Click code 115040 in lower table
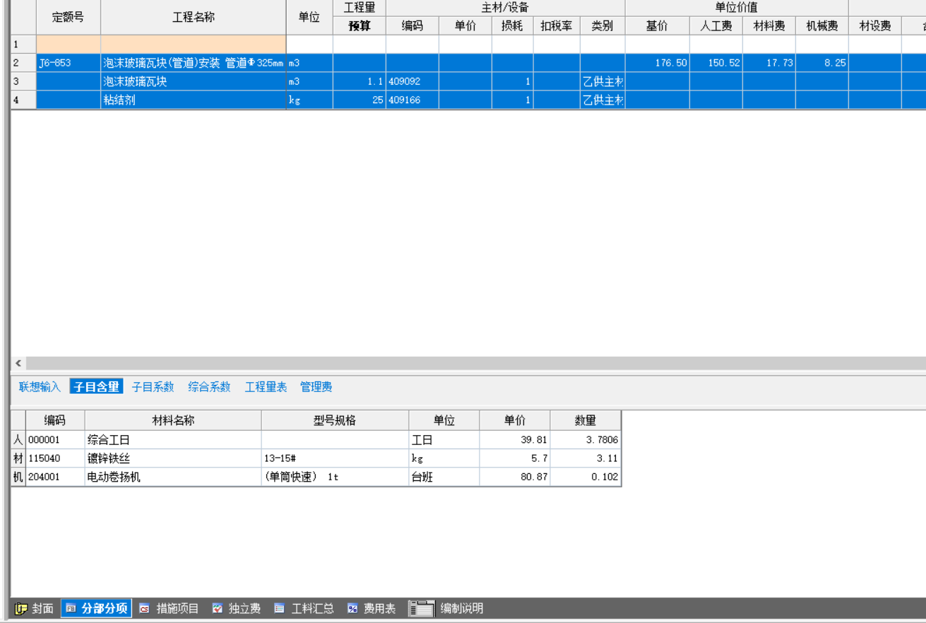Viewport: 926px width, 623px height. pyautogui.click(x=55, y=458)
